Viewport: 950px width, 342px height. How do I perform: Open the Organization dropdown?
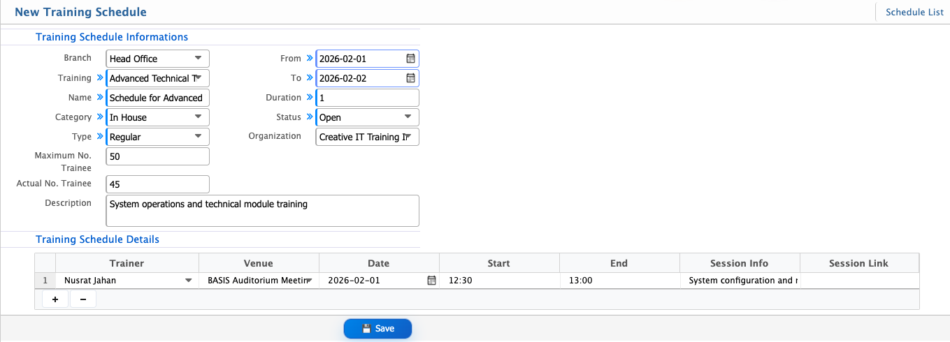tap(408, 137)
